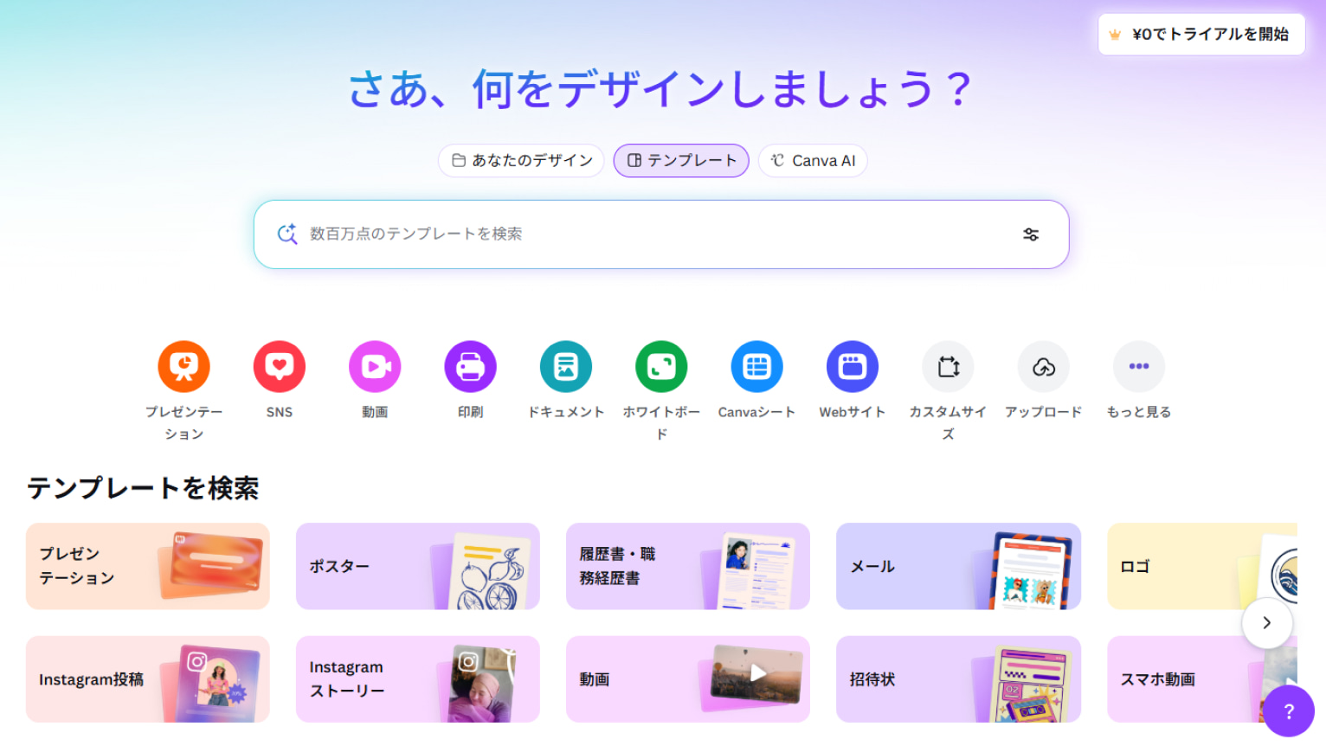
Task: Select the 印刷 (print) printer icon
Action: click(x=470, y=366)
